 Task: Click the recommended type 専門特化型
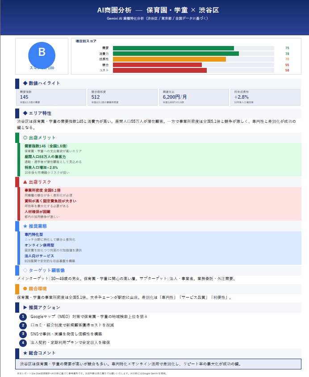coord(34,235)
